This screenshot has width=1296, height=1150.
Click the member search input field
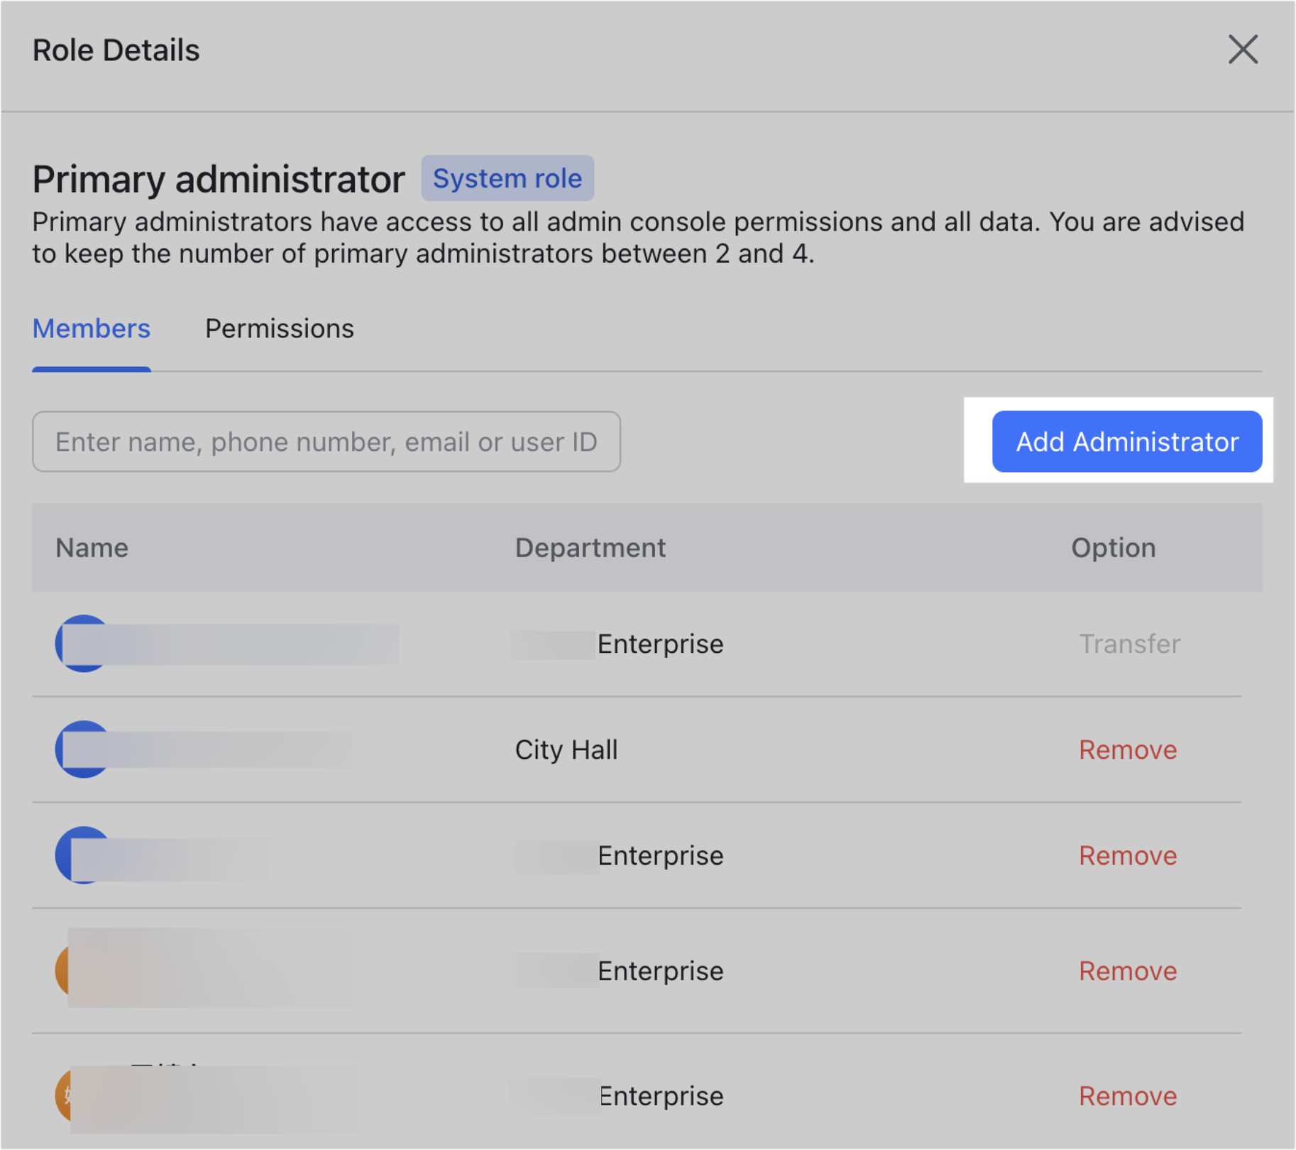tap(326, 442)
